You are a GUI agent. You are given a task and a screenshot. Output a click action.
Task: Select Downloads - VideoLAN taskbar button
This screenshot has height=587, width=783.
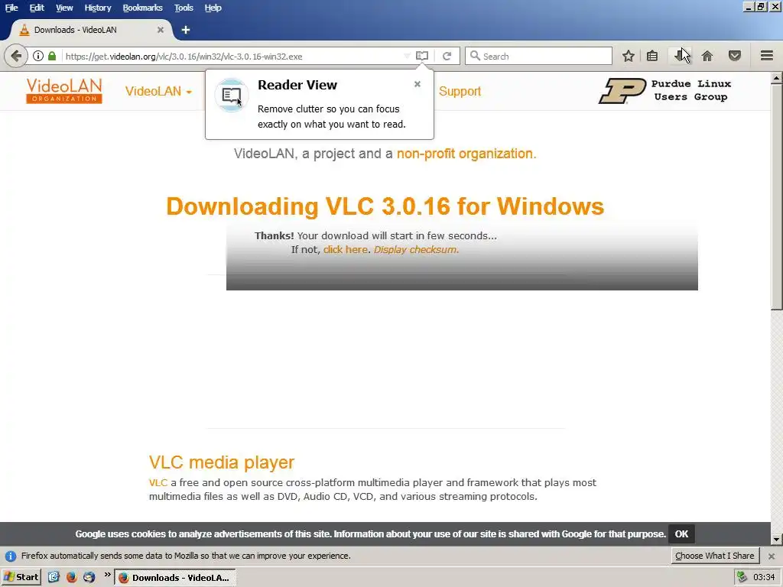click(x=175, y=578)
